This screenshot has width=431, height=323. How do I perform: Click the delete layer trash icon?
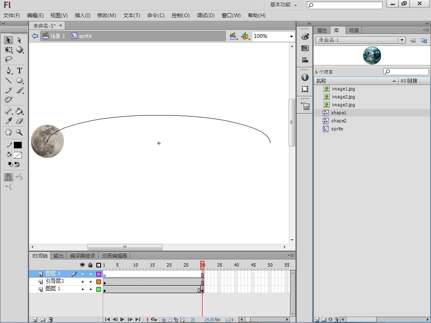coord(51,320)
